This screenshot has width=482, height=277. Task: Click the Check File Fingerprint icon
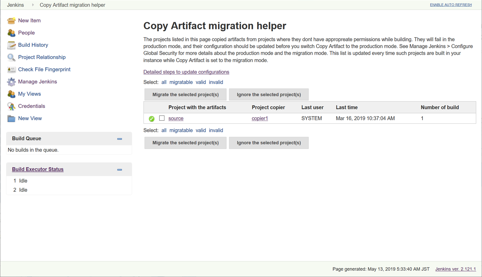11,70
